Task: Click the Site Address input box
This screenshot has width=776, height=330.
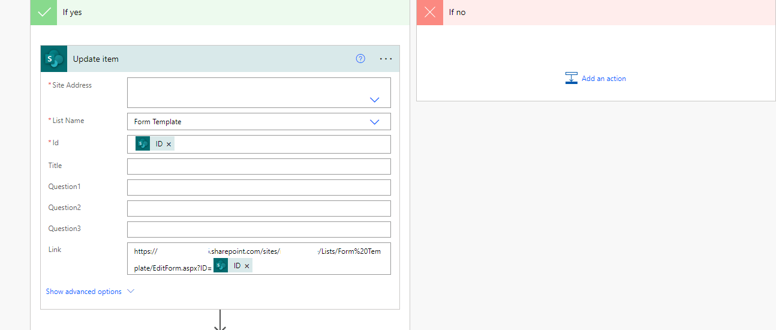Action: coord(259,92)
